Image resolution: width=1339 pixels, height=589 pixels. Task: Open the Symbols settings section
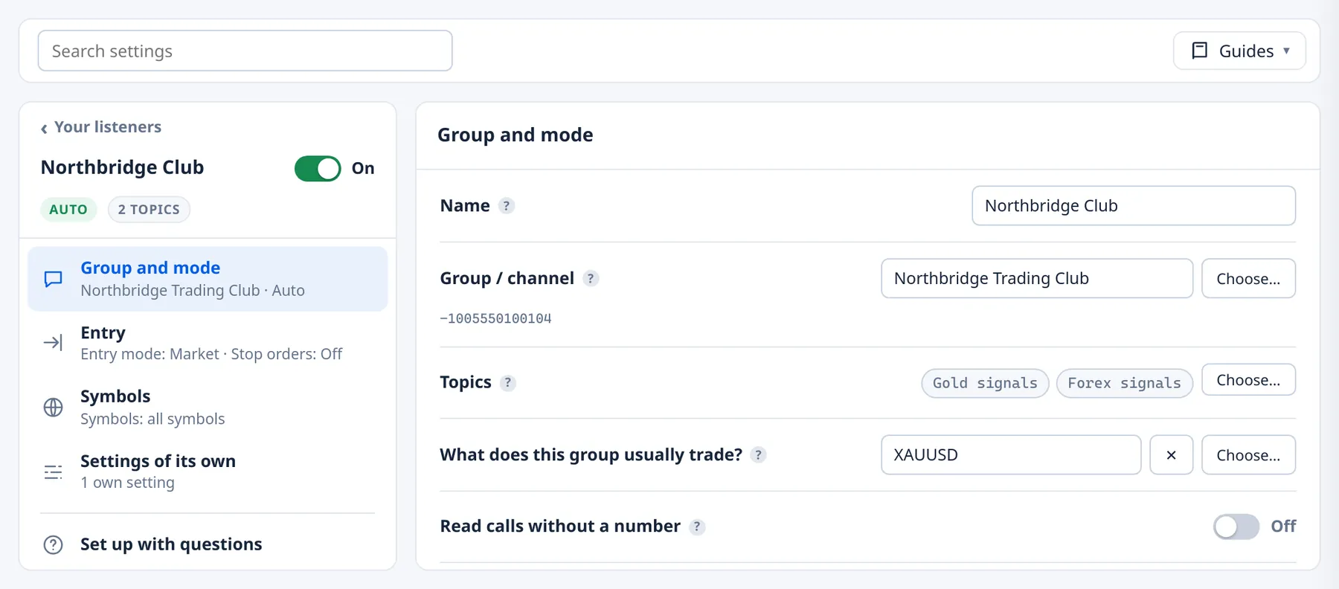(x=208, y=407)
